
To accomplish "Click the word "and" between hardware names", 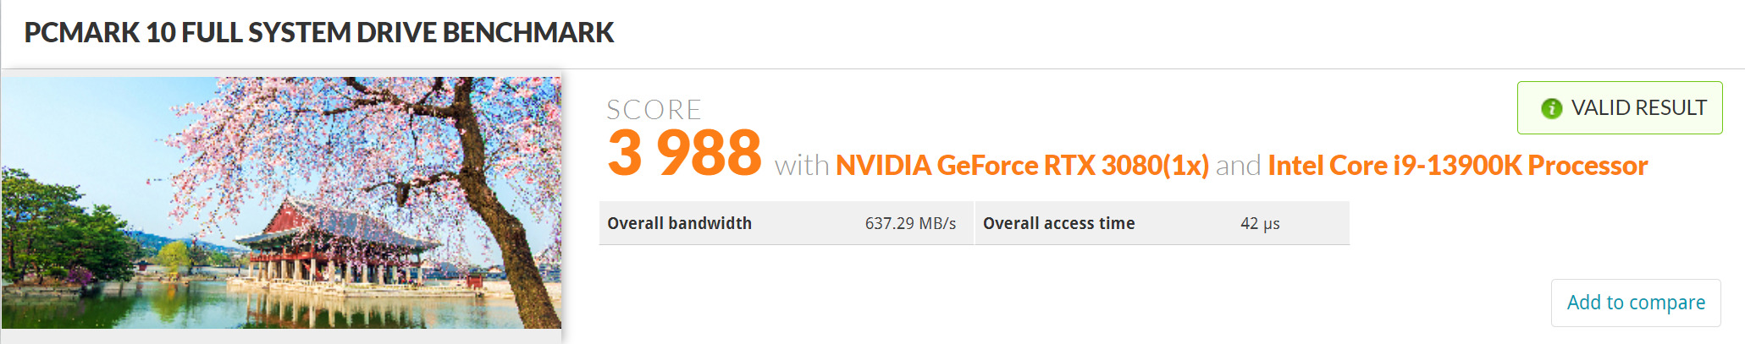I will pos(1238,166).
